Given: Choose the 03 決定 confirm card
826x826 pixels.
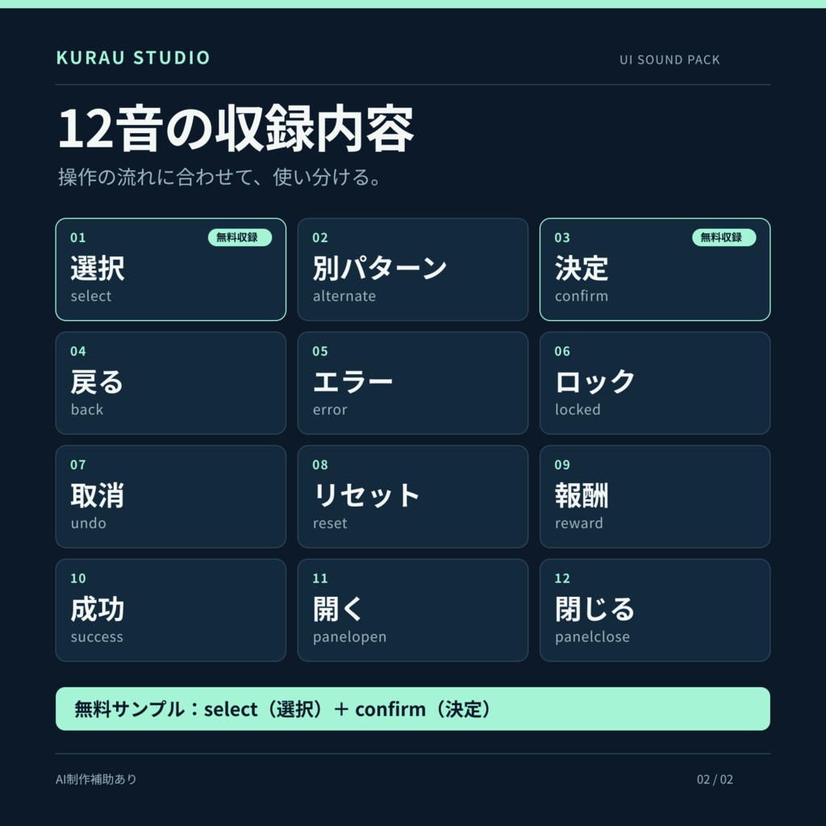Looking at the screenshot, I should pos(655,269).
